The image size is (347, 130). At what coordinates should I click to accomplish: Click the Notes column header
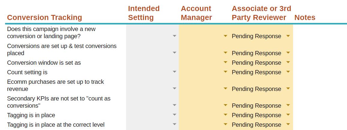[x=305, y=18]
